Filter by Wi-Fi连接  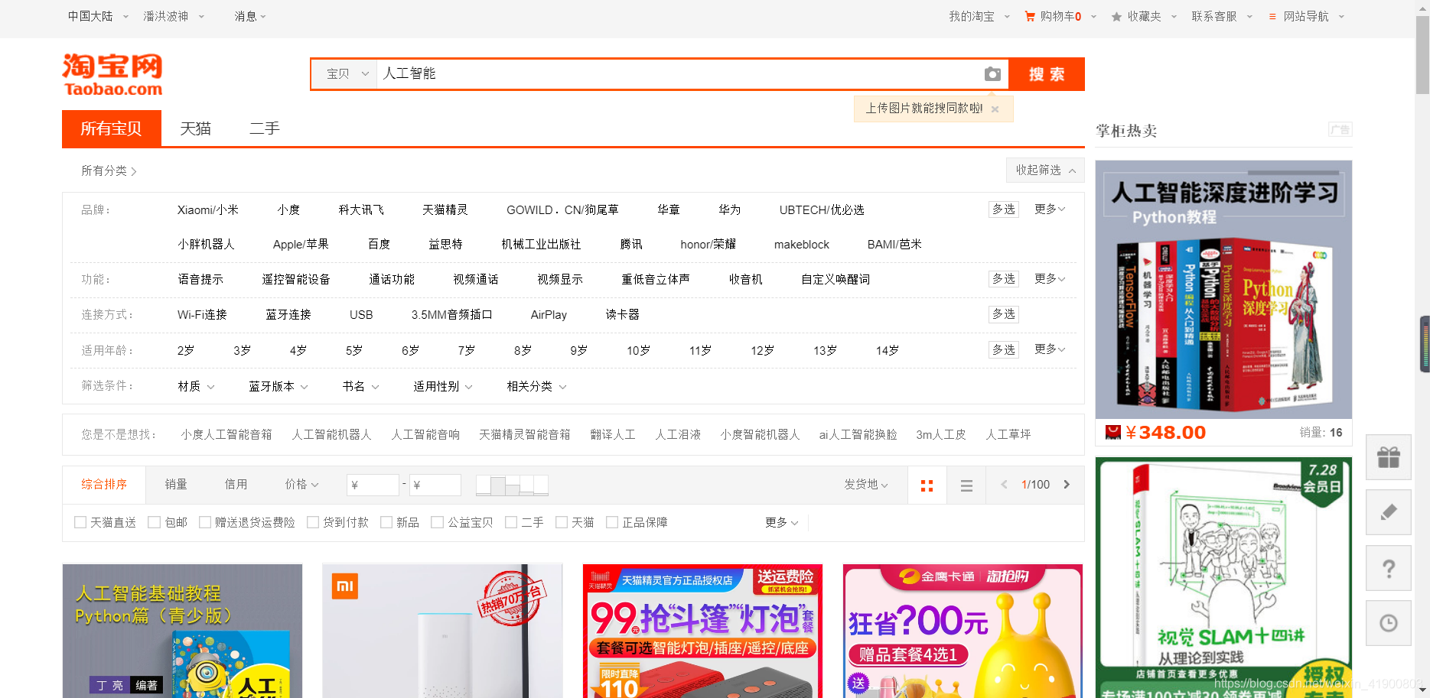202,314
